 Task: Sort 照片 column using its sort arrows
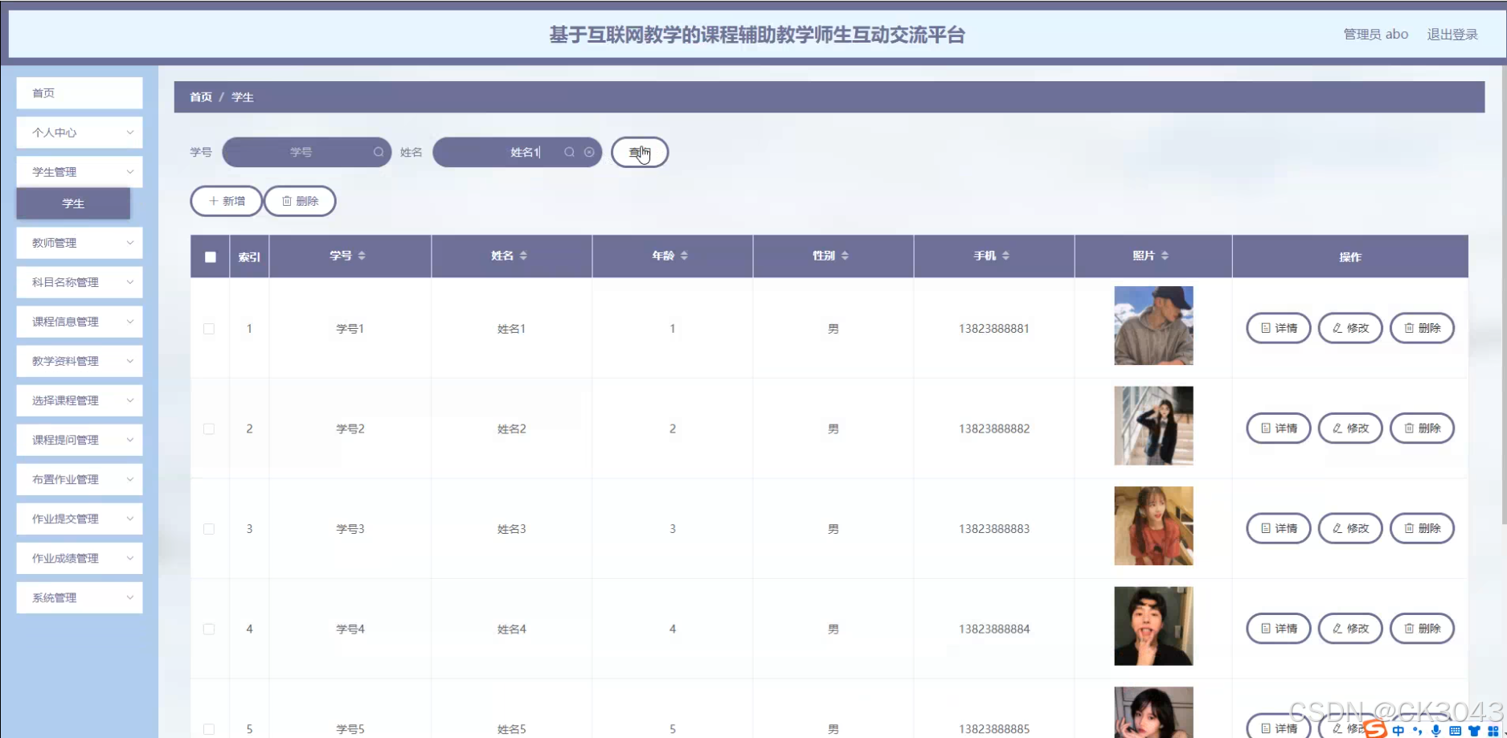(x=1165, y=256)
